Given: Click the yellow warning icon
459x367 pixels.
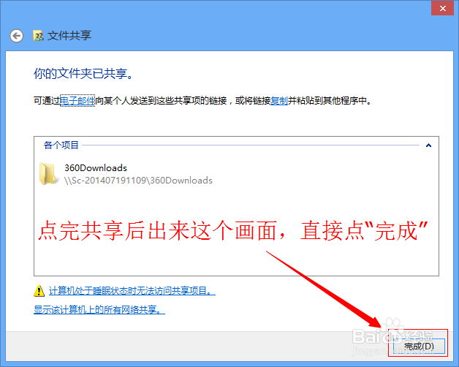Looking at the screenshot, I should pos(39,291).
